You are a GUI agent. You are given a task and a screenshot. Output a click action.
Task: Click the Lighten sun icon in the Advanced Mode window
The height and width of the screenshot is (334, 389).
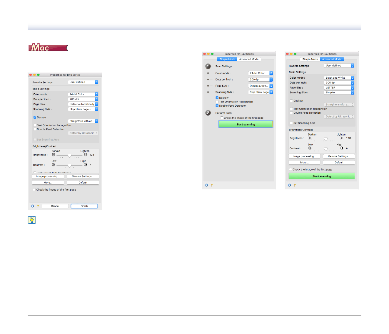coord(342,138)
